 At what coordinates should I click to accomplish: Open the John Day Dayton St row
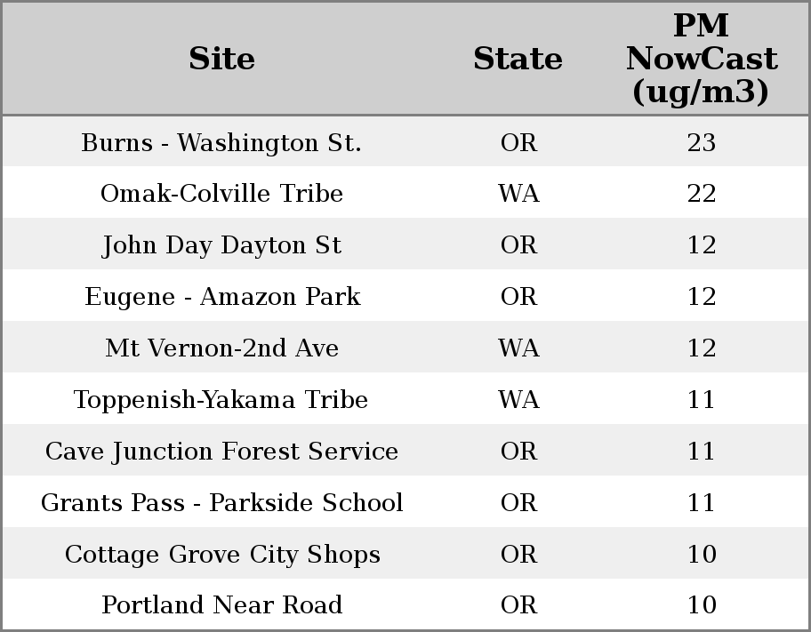[x=221, y=245]
